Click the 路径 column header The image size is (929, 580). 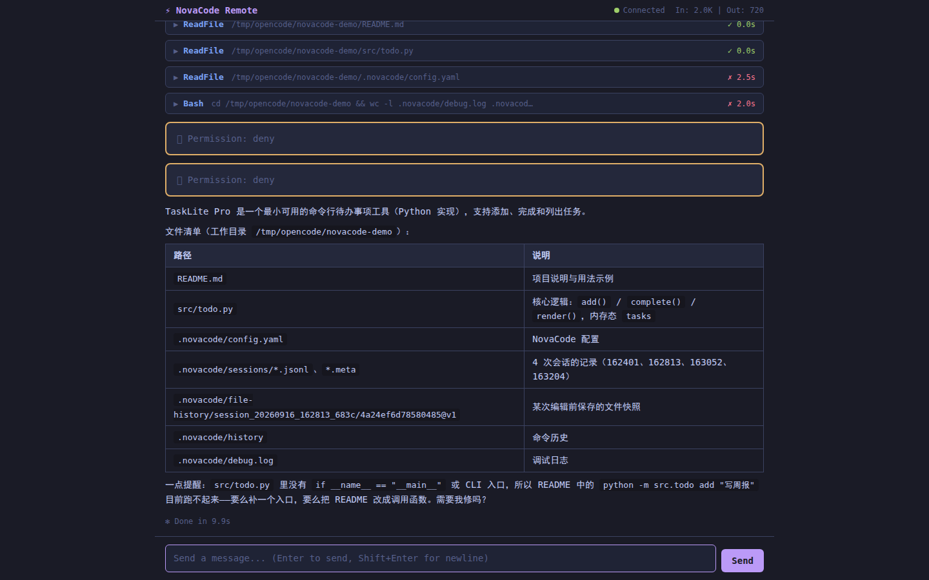click(345, 255)
